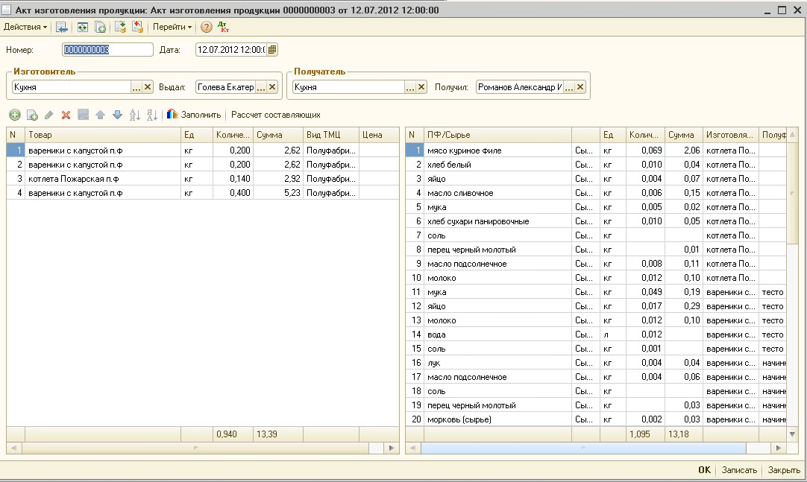Open the help question mark icon
This screenshot has height=482, width=807.
[x=207, y=27]
